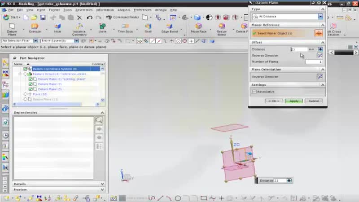Click Reverse Direction icon under Plane Orientation
Screen dimensions: 359x202
[x=320, y=76]
